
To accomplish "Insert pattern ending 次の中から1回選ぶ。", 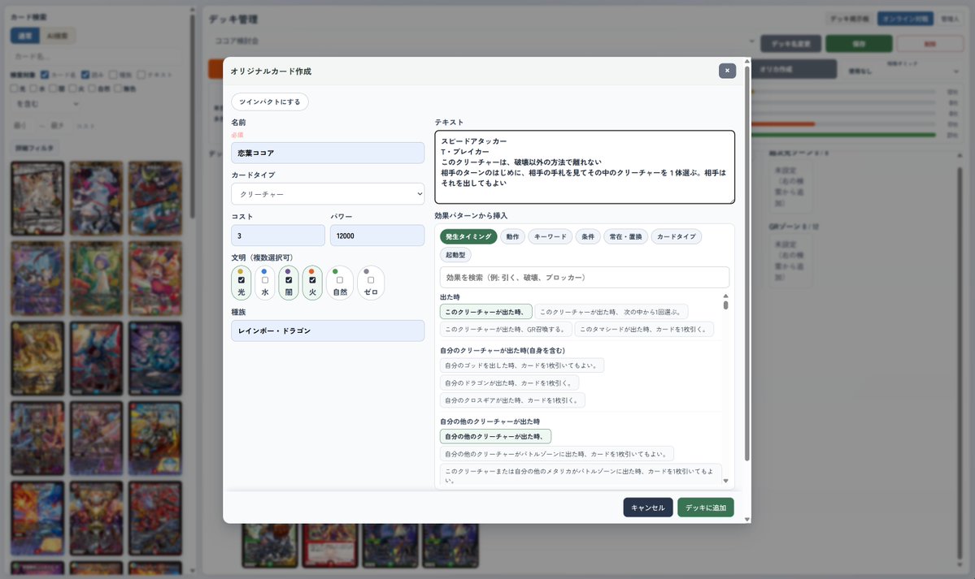I will (x=612, y=312).
